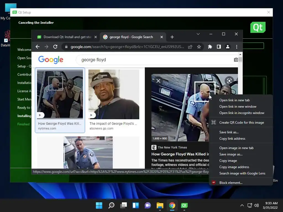Image resolution: width=283 pixels, height=212 pixels.
Task: Close the Download Qt tab
Action: 96,37
